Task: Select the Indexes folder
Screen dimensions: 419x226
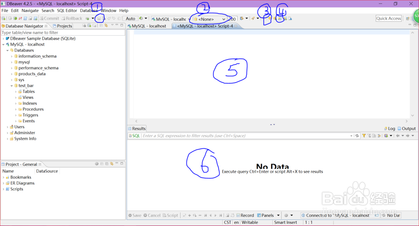Action: click(30, 103)
